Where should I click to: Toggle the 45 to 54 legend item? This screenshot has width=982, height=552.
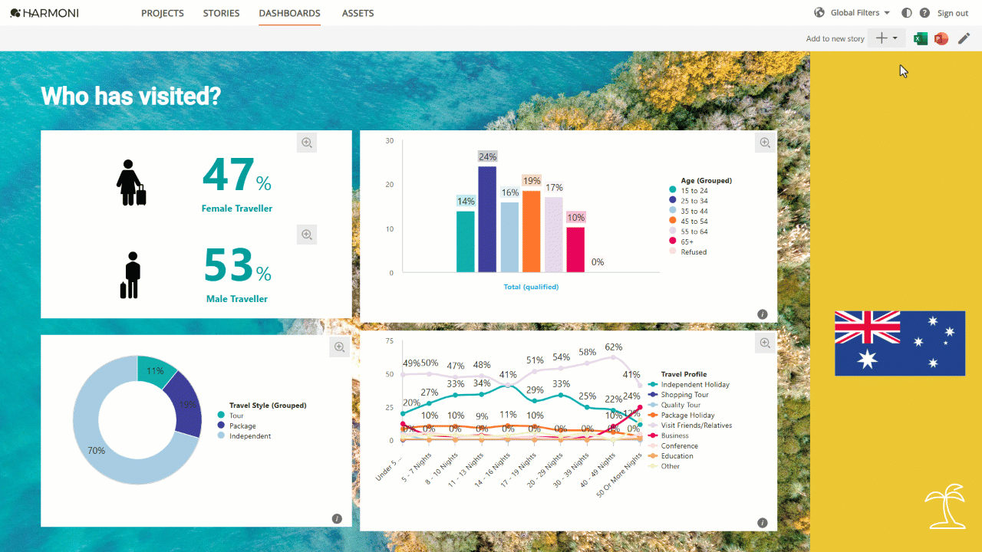[x=689, y=222]
